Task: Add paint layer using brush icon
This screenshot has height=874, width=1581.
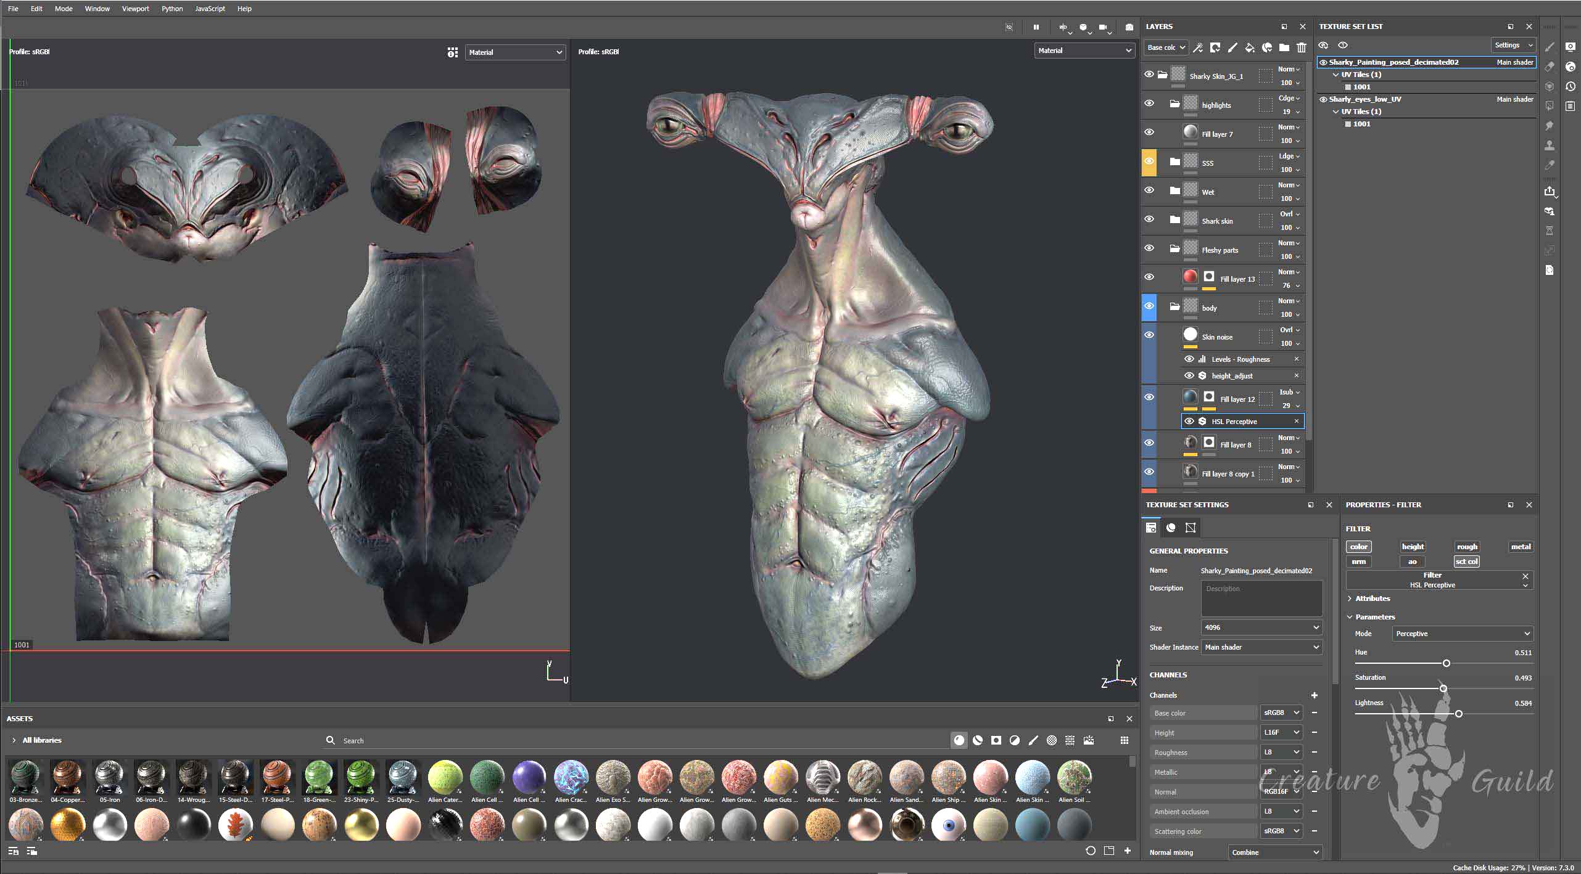Action: pos(1232,47)
